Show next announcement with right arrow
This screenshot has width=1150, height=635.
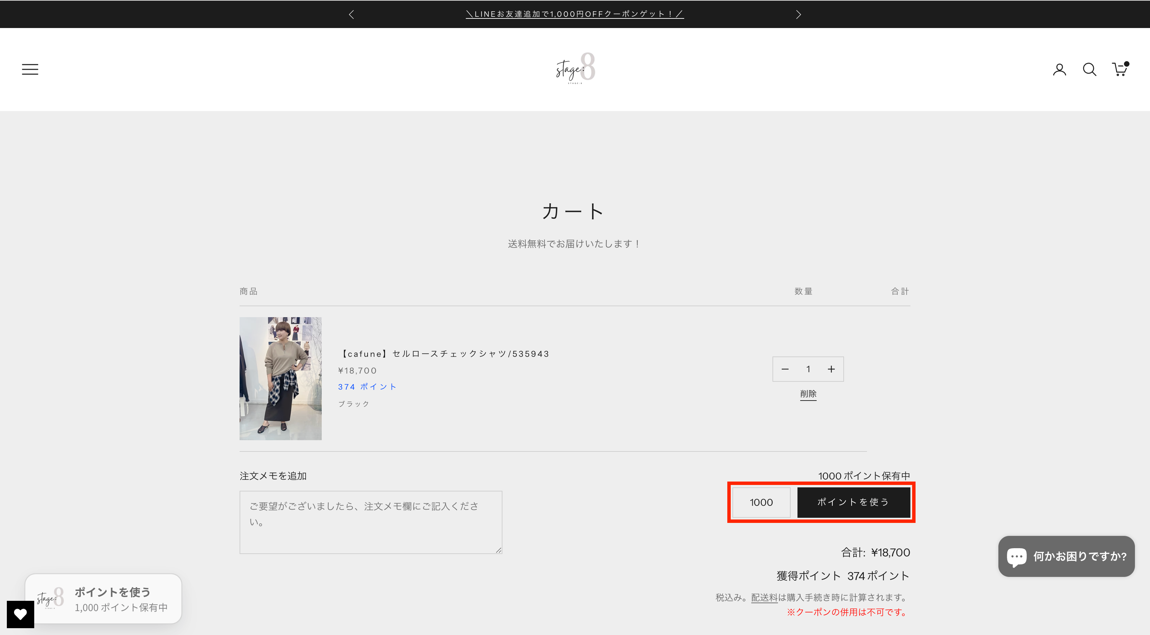pyautogui.click(x=798, y=14)
